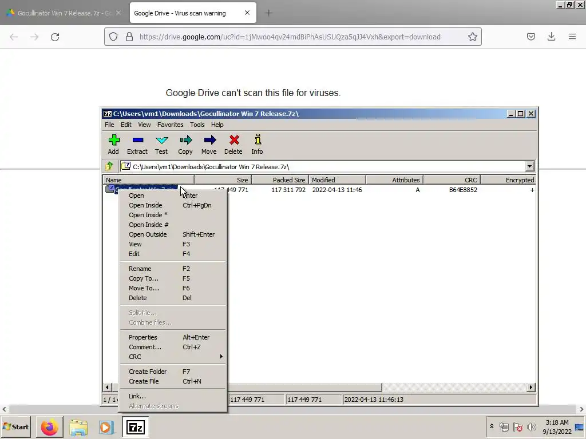
Task: Click the Extract toolbar icon
Action: click(x=137, y=144)
